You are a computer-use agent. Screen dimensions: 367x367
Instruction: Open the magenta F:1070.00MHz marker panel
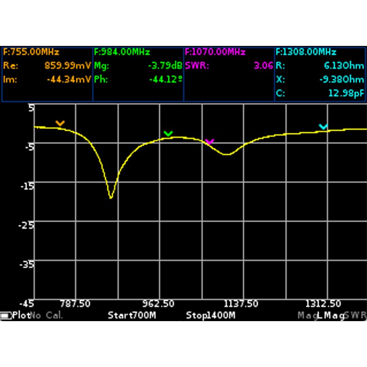(x=229, y=74)
